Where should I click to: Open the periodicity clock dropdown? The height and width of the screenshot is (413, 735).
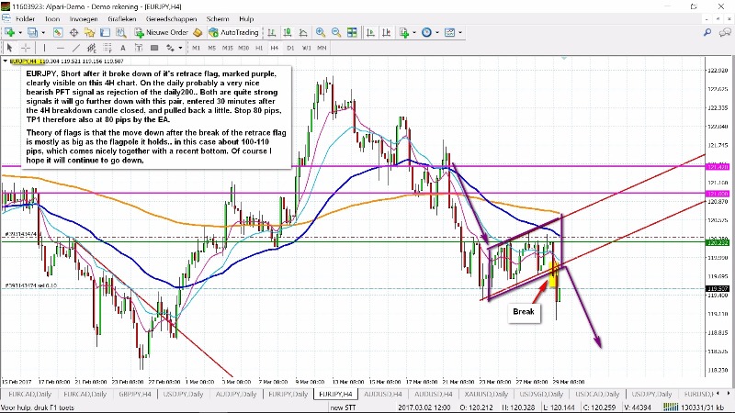(439, 32)
